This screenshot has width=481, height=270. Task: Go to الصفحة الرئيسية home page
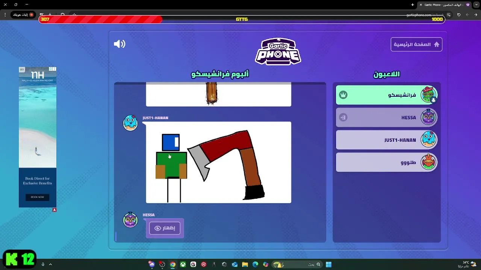(x=416, y=44)
